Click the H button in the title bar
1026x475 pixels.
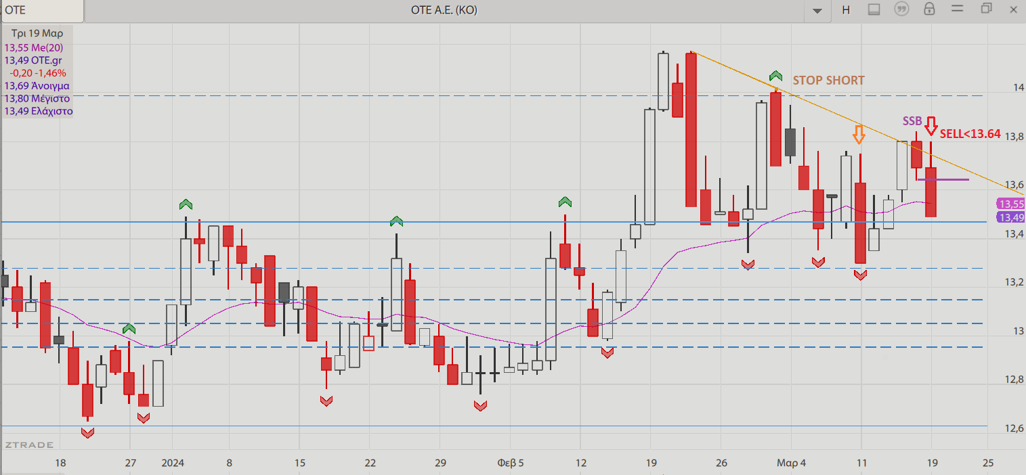point(846,9)
